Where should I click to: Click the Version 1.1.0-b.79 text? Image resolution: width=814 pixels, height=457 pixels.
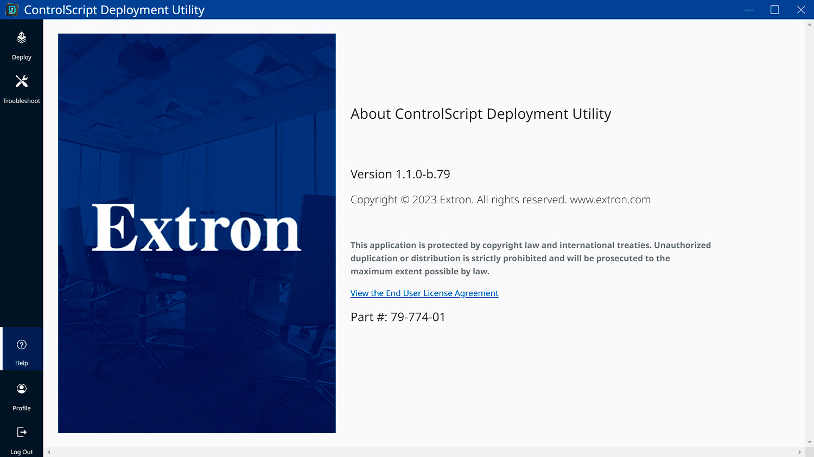(400, 174)
